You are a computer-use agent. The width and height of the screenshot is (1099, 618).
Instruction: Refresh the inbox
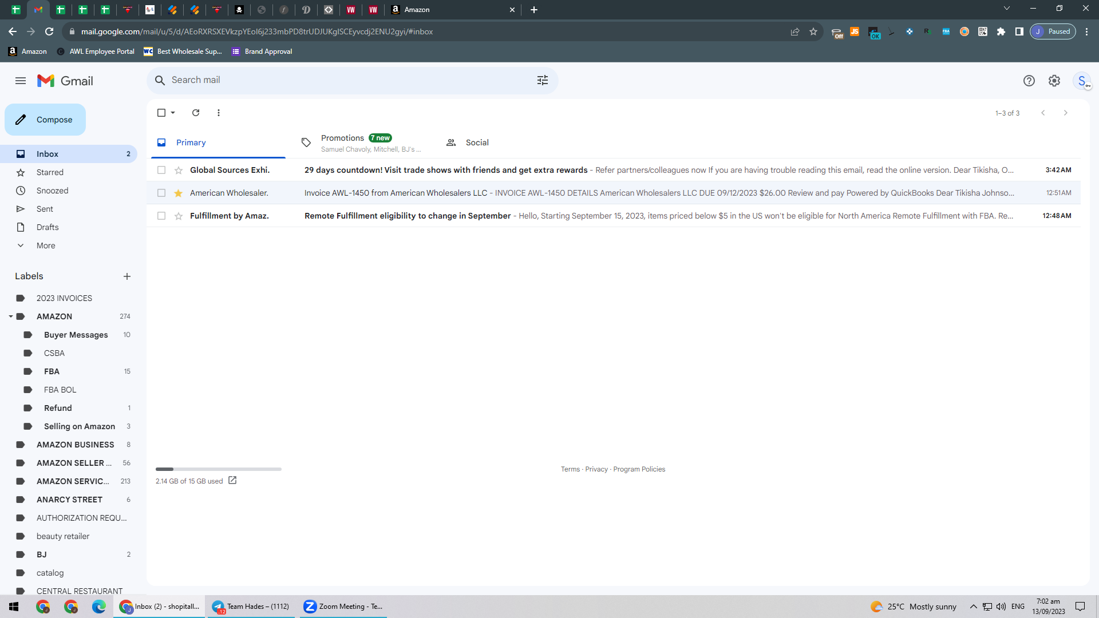coord(196,113)
